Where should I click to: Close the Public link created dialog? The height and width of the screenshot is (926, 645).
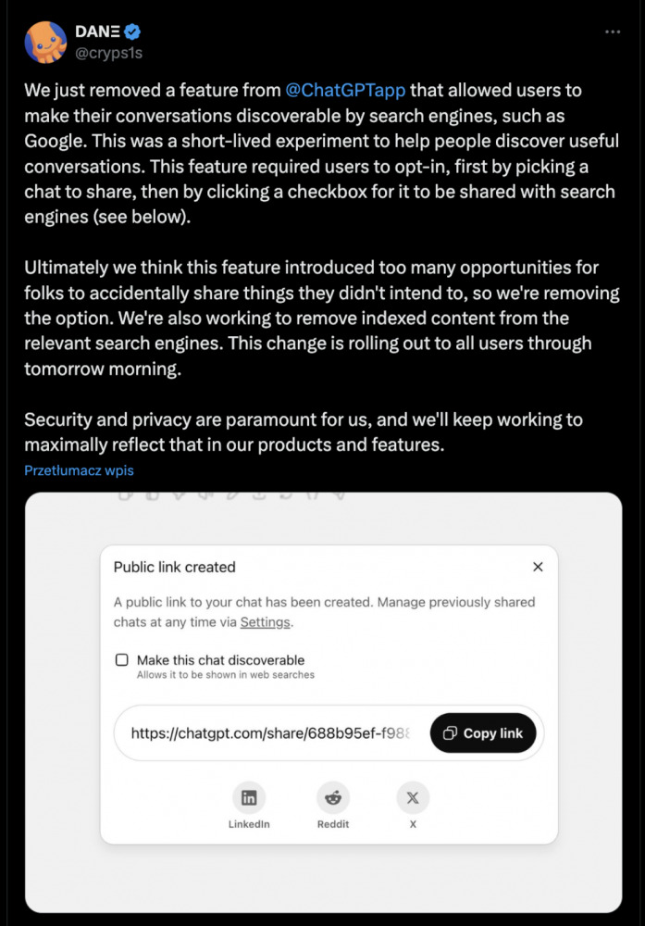click(538, 567)
